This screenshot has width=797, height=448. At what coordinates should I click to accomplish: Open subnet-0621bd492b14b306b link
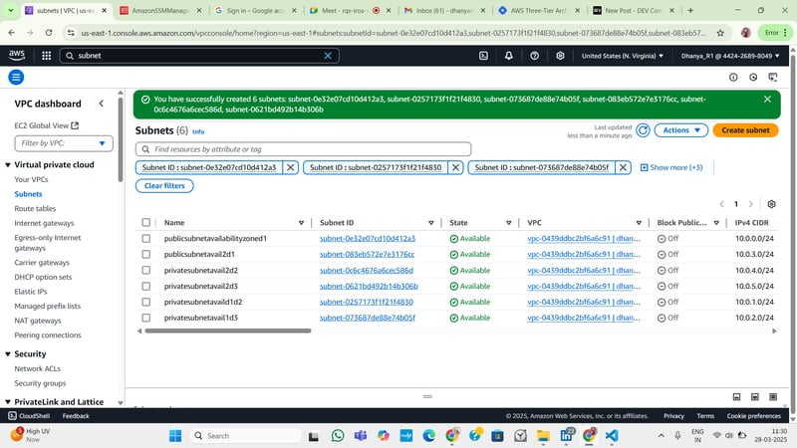click(369, 286)
